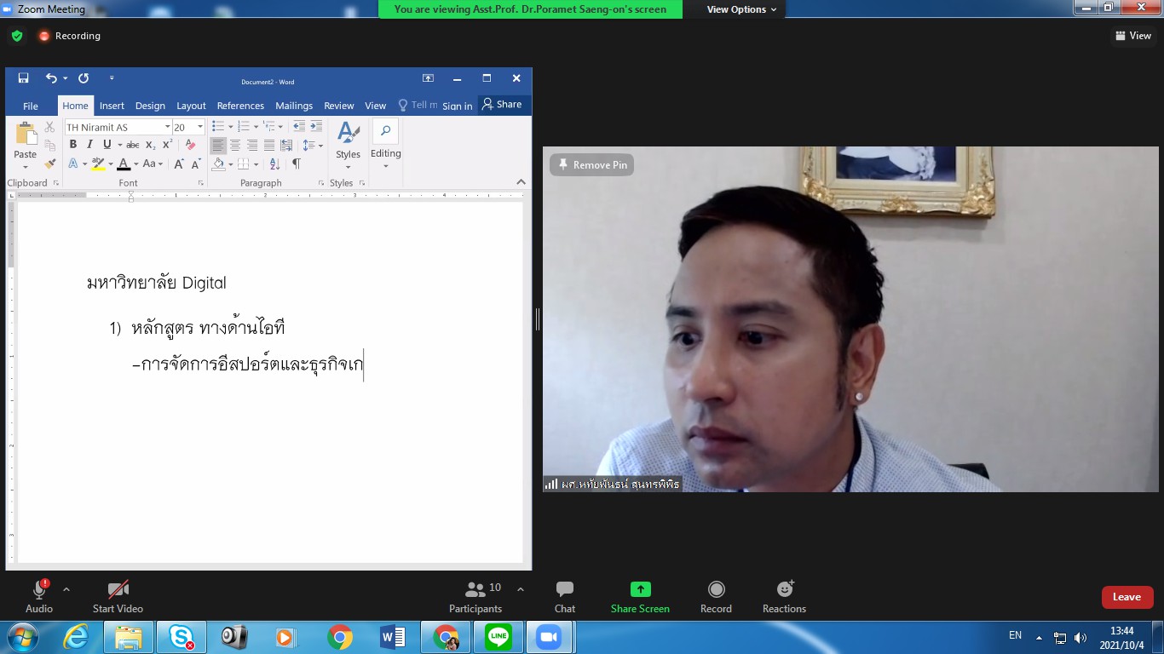Screen dimensions: 1164x654
Task: Click the red Leave button
Action: point(1127,597)
